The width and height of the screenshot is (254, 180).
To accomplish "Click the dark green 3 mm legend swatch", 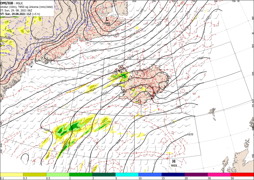I will tap(104, 175).
